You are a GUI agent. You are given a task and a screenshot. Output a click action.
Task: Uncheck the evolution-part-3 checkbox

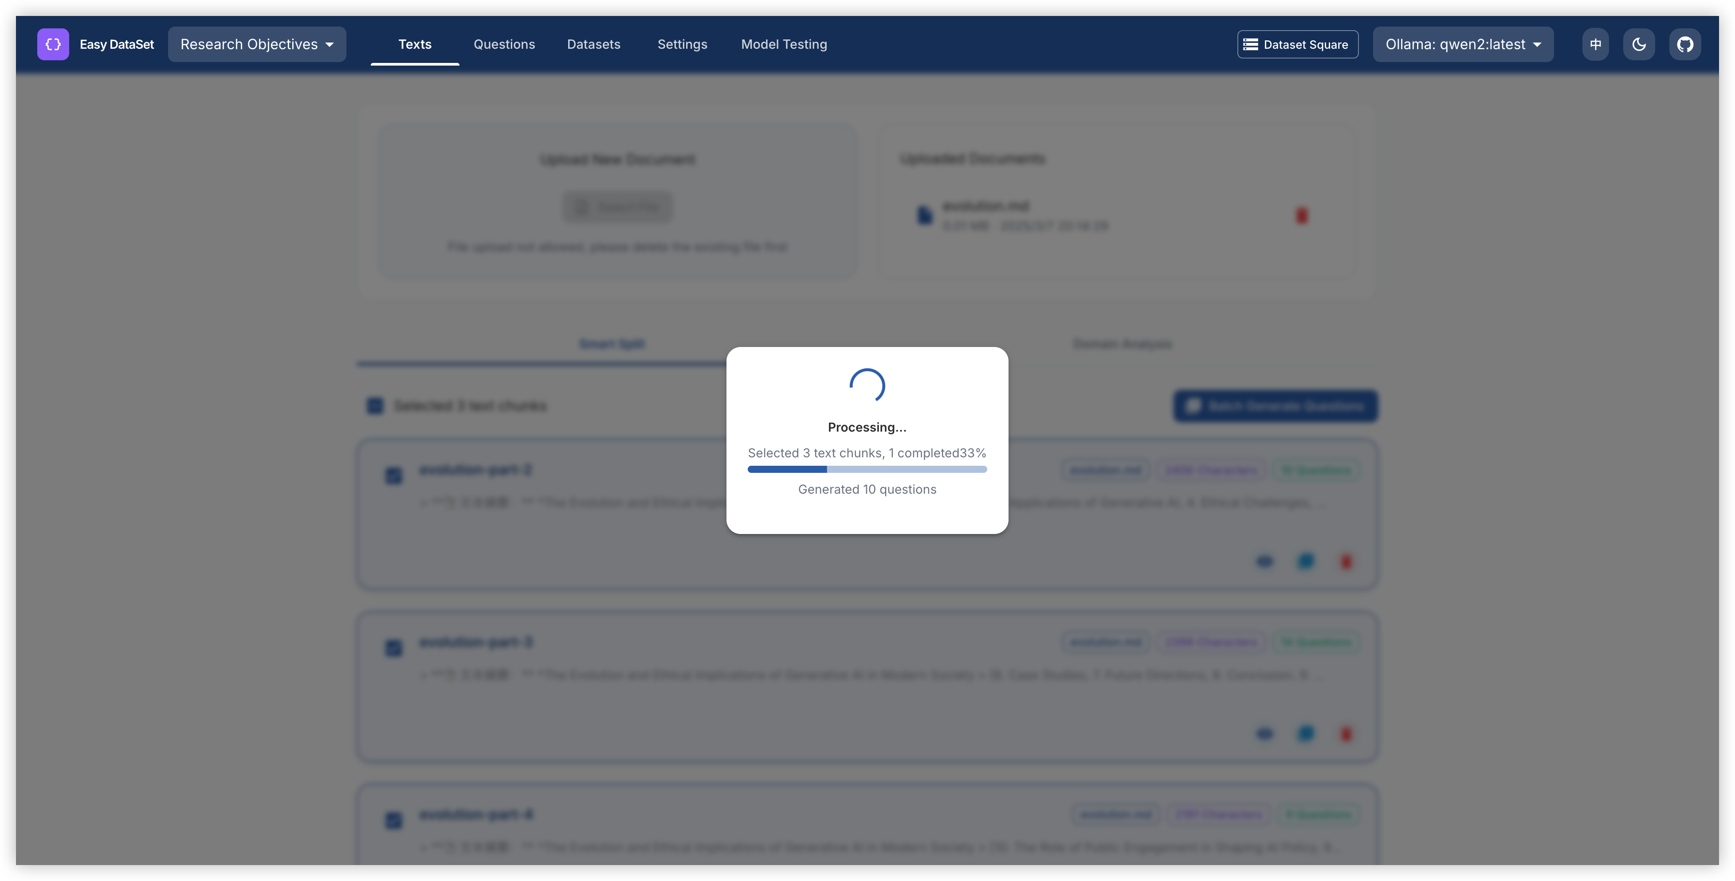tap(394, 647)
